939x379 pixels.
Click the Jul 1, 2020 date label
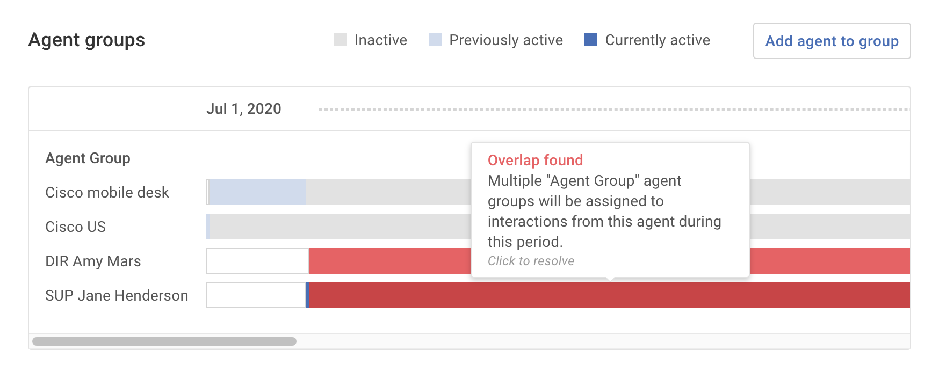click(244, 108)
